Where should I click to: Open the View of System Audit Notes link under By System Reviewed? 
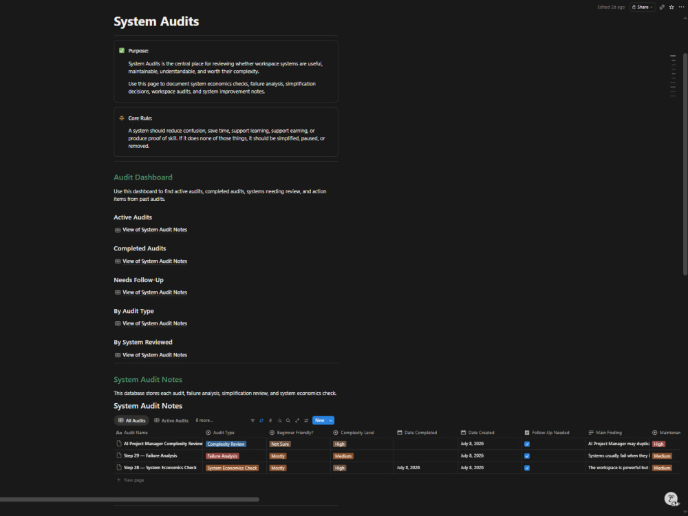coord(154,355)
